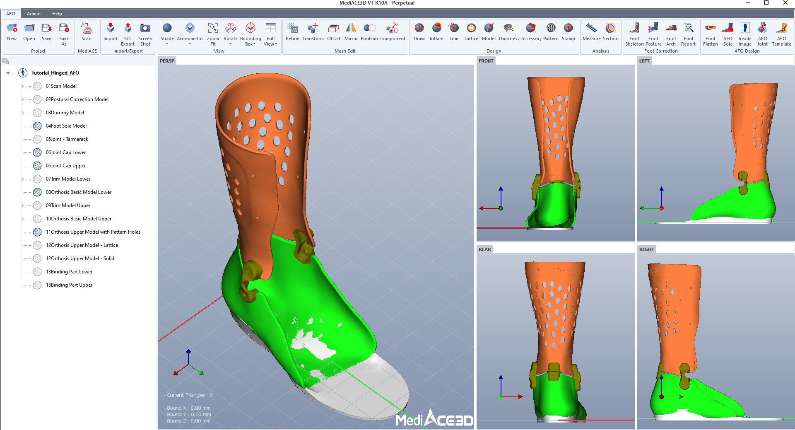
Task: Open the Pattern tool
Action: [551, 32]
